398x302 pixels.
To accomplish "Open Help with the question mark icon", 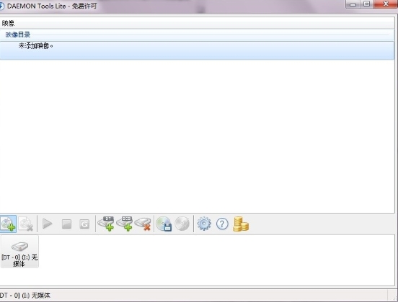I will pos(222,224).
